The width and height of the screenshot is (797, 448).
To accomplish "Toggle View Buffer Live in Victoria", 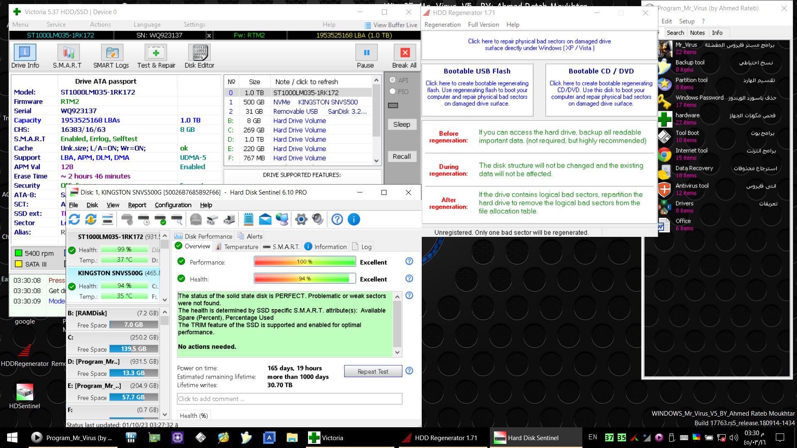I will tap(391, 25).
